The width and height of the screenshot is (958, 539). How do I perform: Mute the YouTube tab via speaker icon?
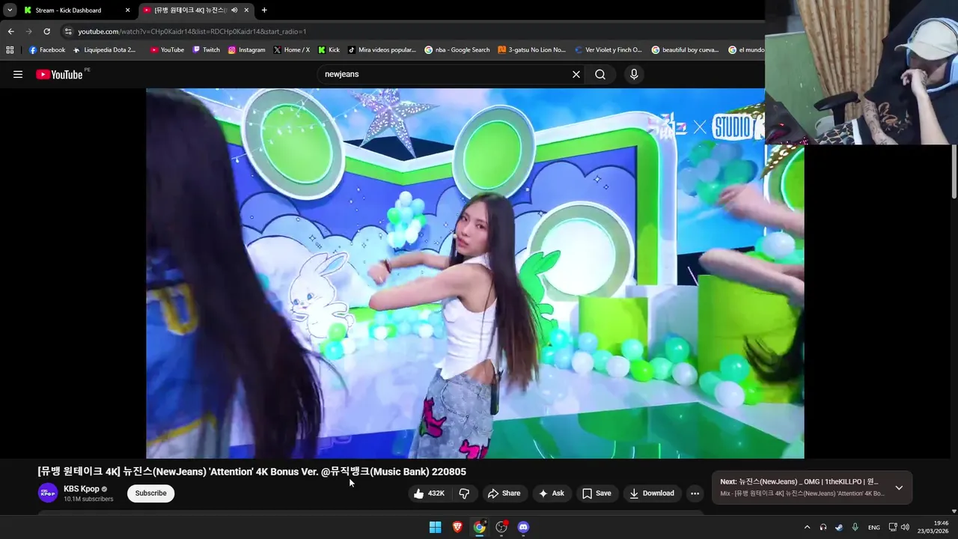pos(234,10)
